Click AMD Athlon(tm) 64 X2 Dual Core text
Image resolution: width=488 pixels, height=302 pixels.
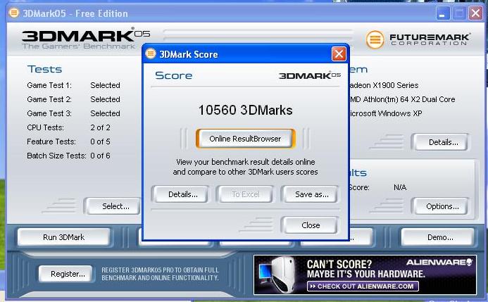(402, 99)
